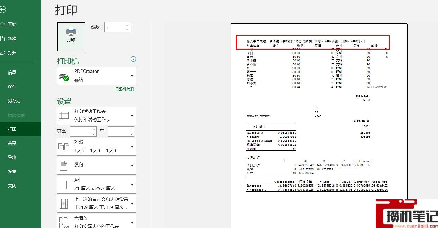
Task: Open the 无缩放 scaling dropdown
Action: (x=97, y=221)
